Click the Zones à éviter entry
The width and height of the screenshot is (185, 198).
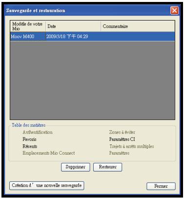click(122, 132)
